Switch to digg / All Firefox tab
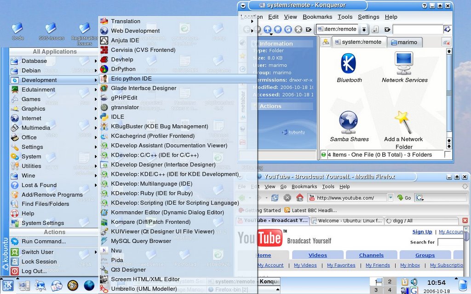The image size is (471, 294). click(x=421, y=221)
